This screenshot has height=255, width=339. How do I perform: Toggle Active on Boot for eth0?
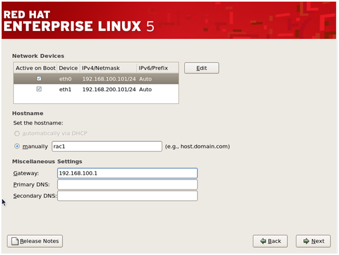[x=39, y=79]
